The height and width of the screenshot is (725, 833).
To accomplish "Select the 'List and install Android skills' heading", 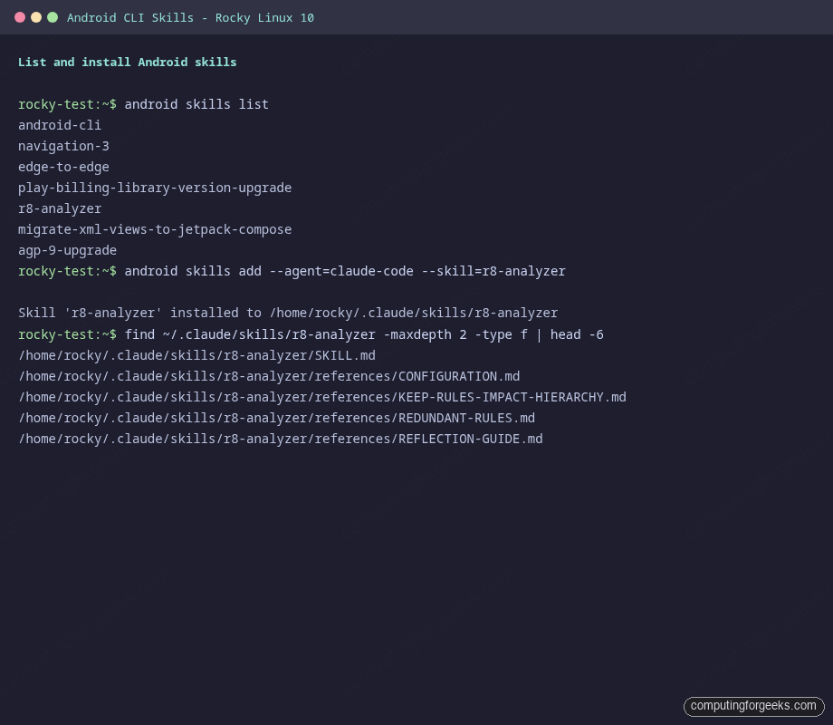I will pos(127,62).
